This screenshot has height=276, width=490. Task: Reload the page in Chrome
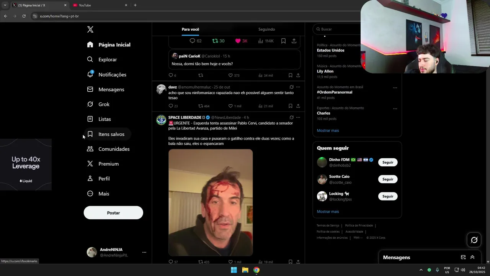point(24,16)
